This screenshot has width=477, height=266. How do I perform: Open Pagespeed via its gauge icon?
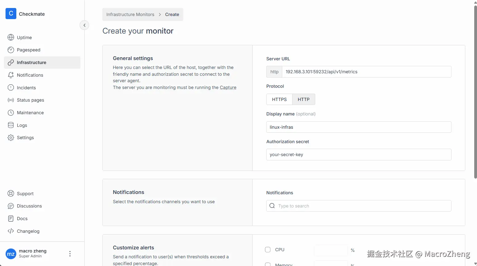tap(11, 50)
